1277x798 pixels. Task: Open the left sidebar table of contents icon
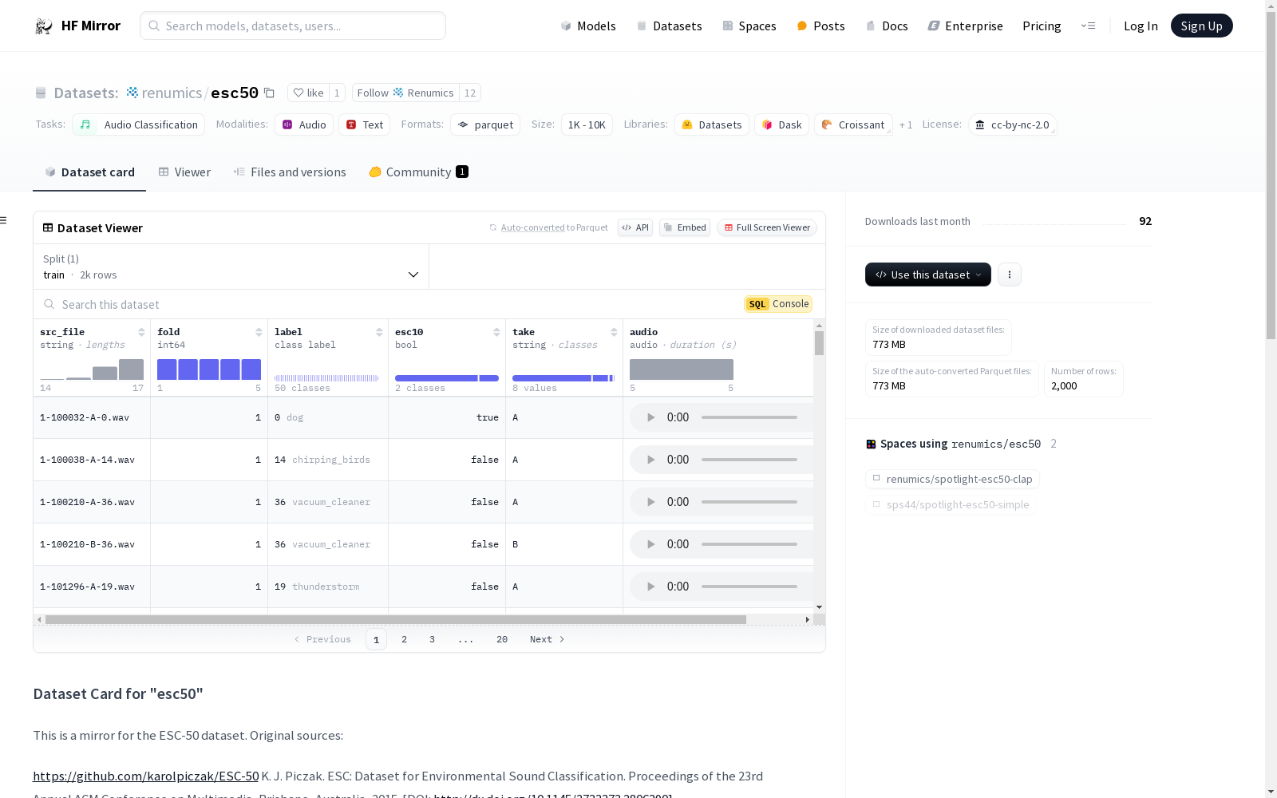[x=4, y=220]
